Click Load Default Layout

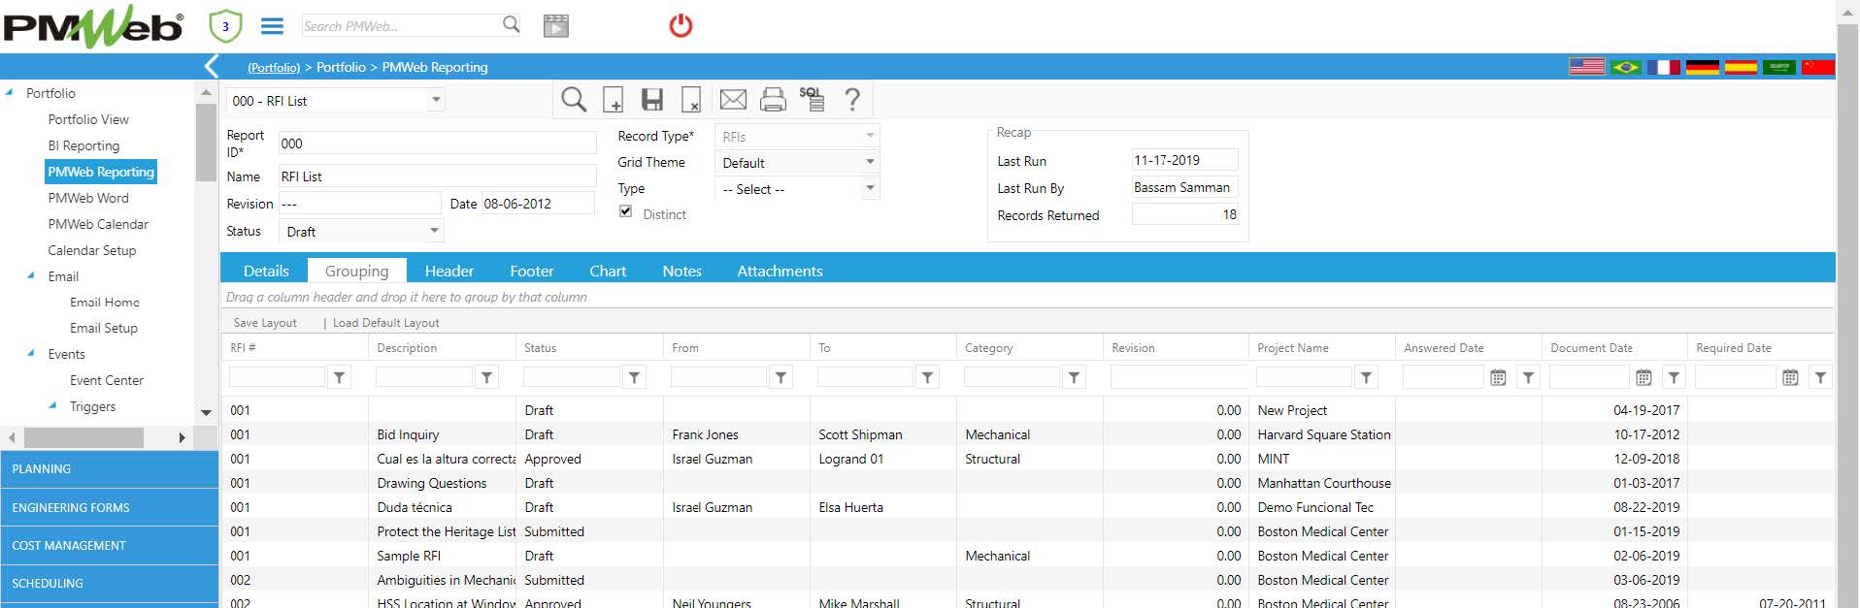[385, 323]
